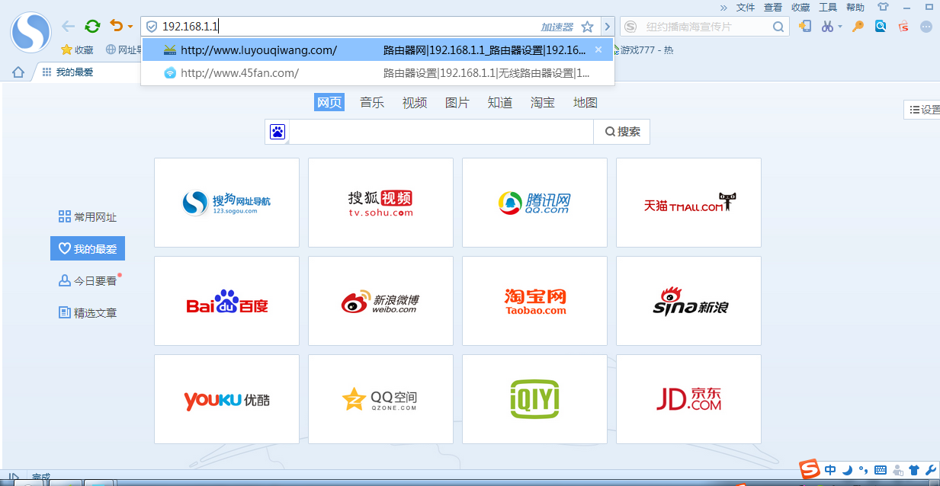
Task: Go back with the left arrow
Action: (x=68, y=27)
